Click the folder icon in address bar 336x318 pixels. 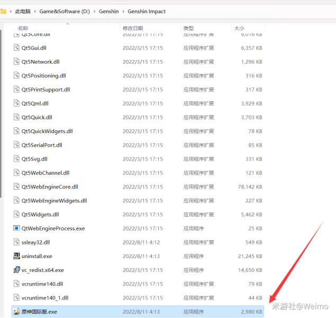[4, 11]
